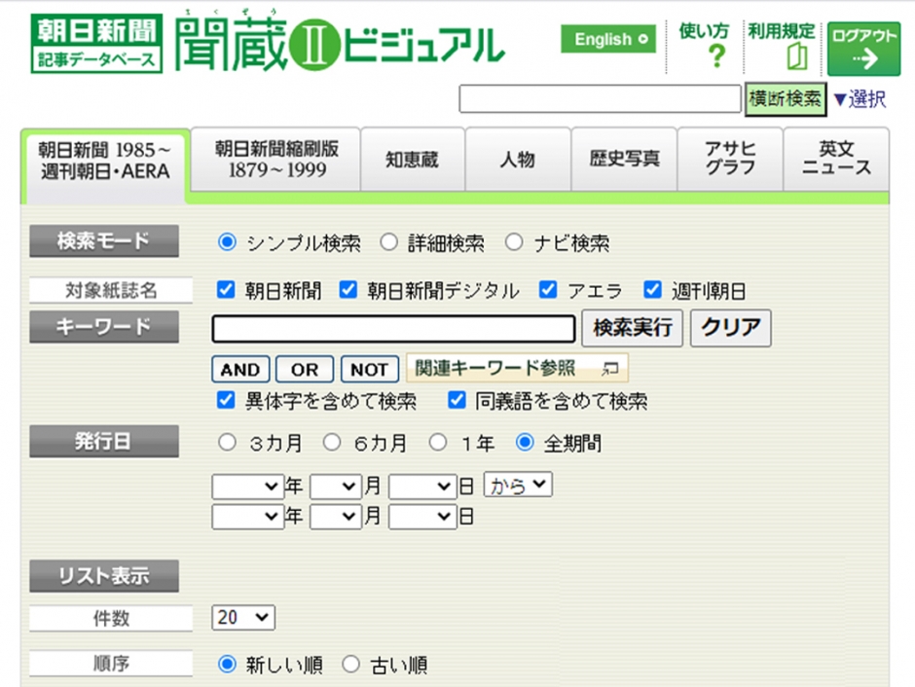Click the リスト表示 section label

coord(104,576)
